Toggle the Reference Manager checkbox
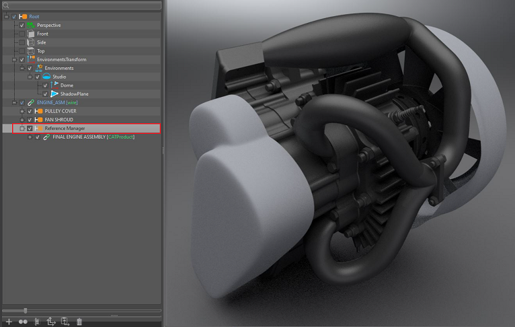Screen dimensions: 515x327 pyautogui.click(x=30, y=128)
